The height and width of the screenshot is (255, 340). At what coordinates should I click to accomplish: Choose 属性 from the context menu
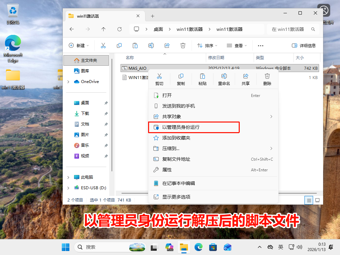click(x=167, y=170)
